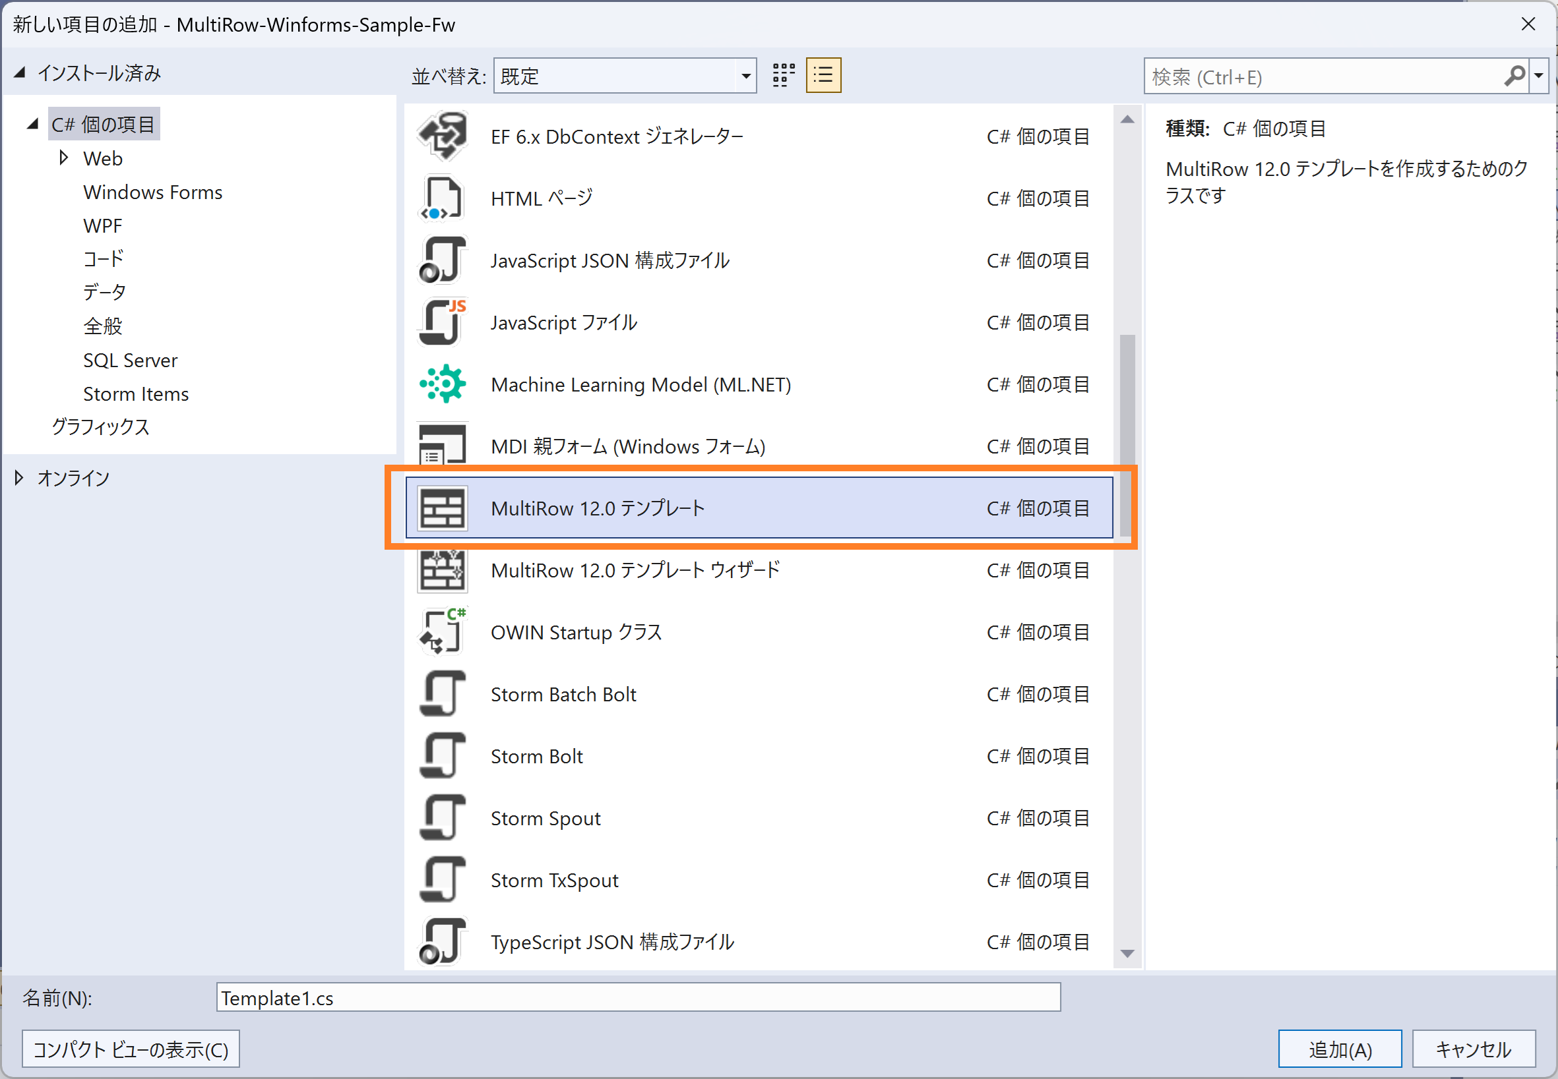Image resolution: width=1558 pixels, height=1079 pixels.
Task: Select the SQL Server category
Action: pos(131,361)
